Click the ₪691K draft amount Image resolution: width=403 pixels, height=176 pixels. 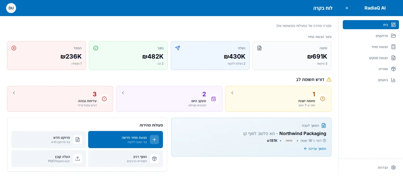(x=317, y=56)
